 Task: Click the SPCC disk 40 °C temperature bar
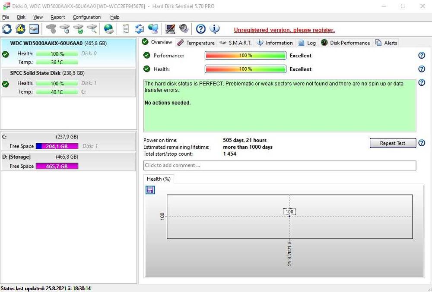(x=57, y=92)
